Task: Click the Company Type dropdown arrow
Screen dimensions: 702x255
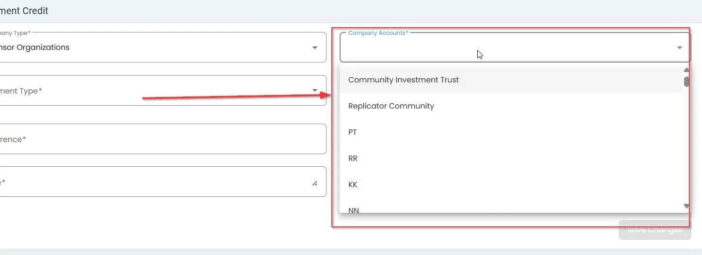Action: point(315,48)
